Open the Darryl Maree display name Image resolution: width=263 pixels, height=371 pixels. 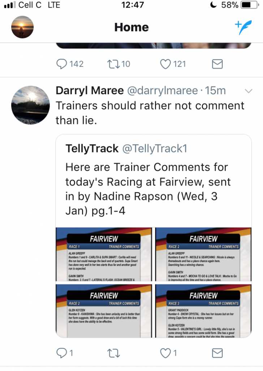(90, 90)
